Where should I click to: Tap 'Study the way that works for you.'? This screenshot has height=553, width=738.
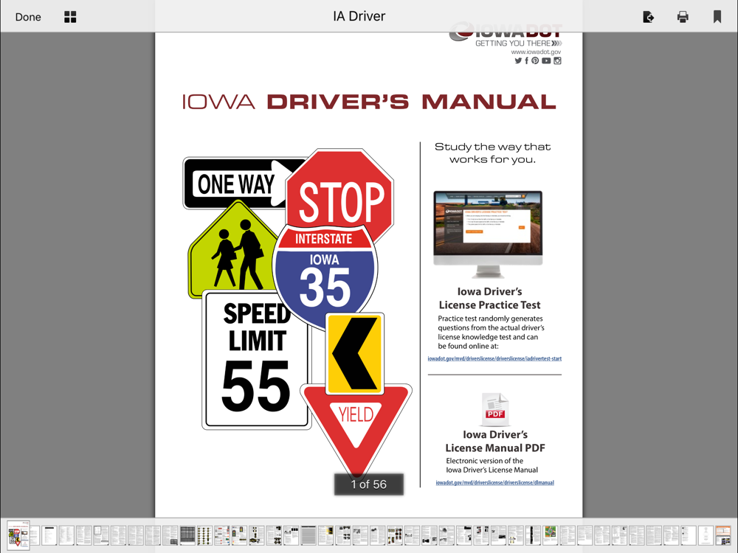pos(492,153)
